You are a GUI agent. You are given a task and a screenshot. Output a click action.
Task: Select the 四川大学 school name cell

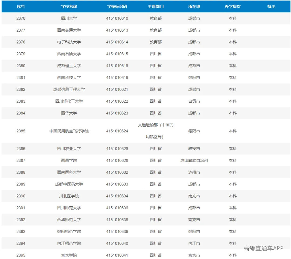[x=69, y=18]
